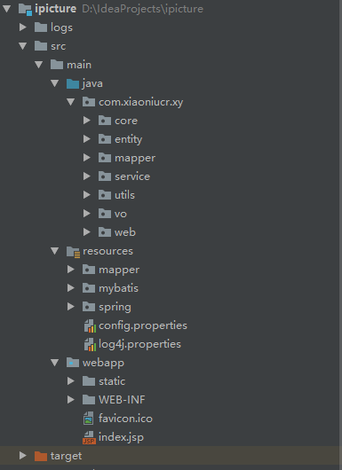Expand the logs folder arrow
342x470 pixels.
pos(22,27)
